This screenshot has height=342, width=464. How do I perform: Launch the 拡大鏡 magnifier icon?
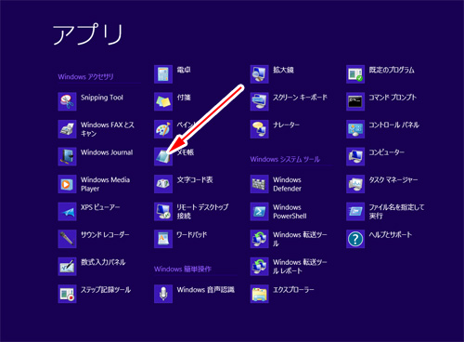click(x=259, y=74)
